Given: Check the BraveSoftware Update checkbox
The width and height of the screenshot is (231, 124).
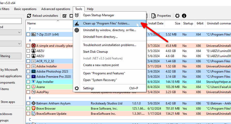Looking at the screenshot, I should pyautogui.click(x=28, y=113).
